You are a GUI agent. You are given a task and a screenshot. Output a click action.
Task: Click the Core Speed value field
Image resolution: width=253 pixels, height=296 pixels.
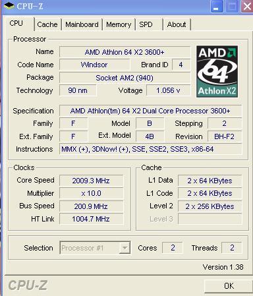point(91,181)
